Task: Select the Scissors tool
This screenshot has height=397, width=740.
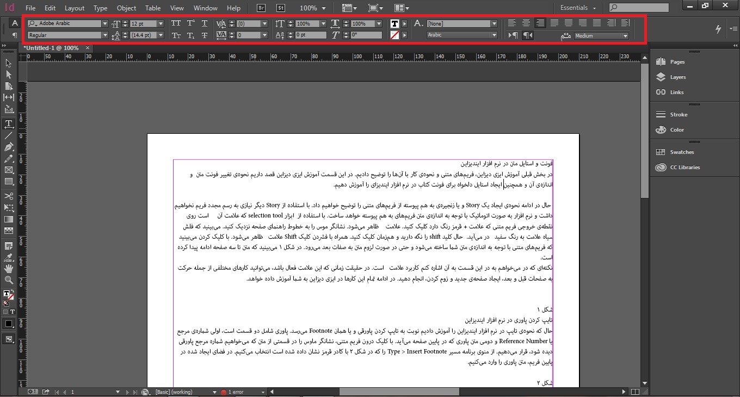Action: pos(9,196)
